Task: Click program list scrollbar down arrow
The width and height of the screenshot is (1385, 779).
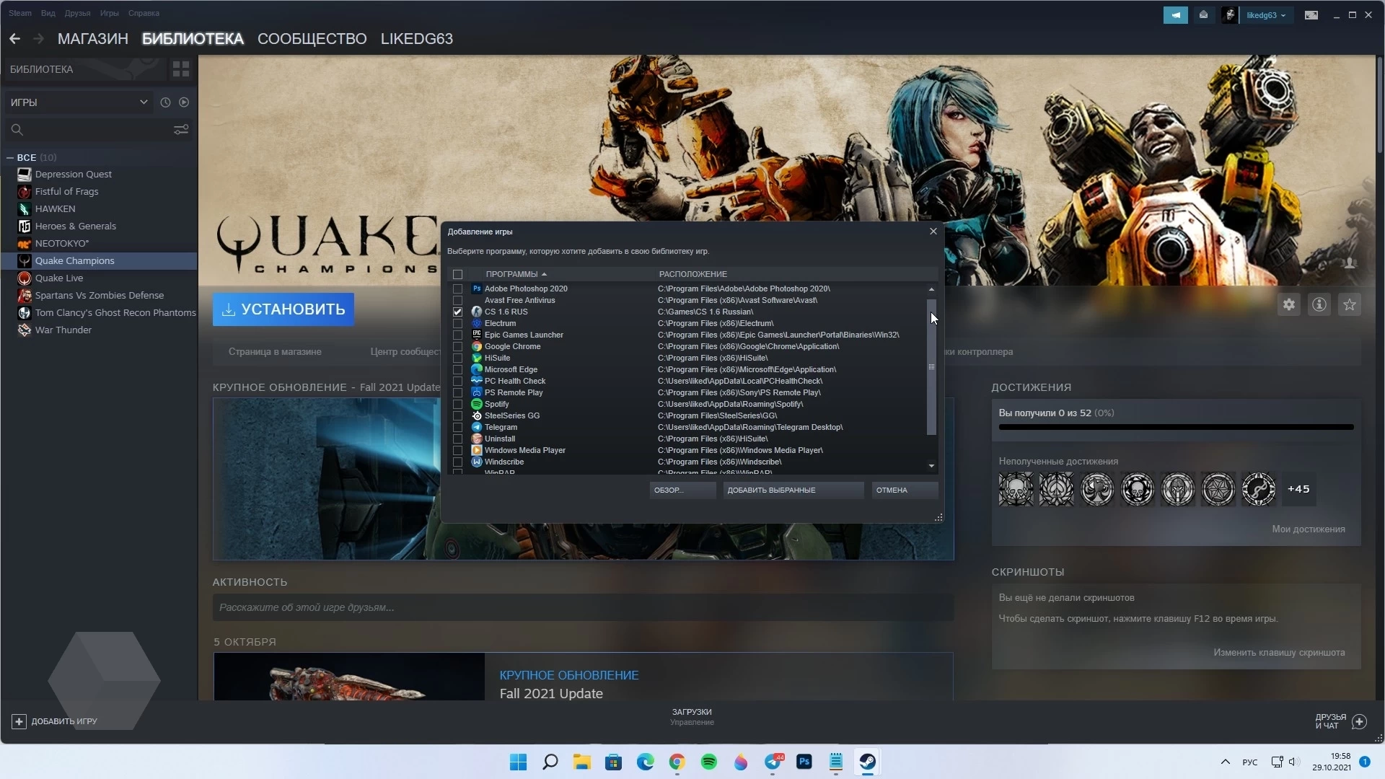Action: point(931,466)
